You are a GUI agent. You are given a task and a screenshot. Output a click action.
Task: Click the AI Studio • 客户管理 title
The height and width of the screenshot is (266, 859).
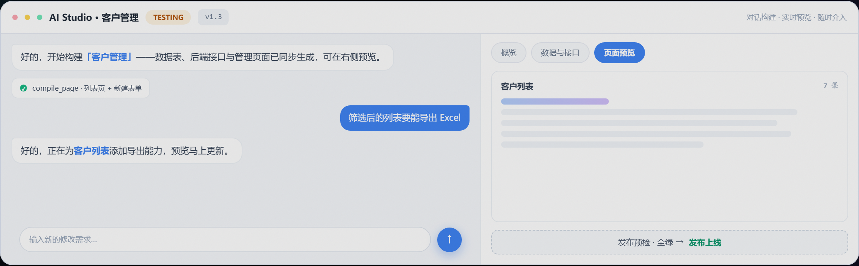94,17
